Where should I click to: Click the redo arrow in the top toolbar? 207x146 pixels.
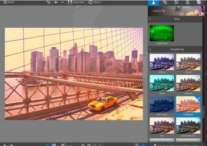click(x=62, y=2)
